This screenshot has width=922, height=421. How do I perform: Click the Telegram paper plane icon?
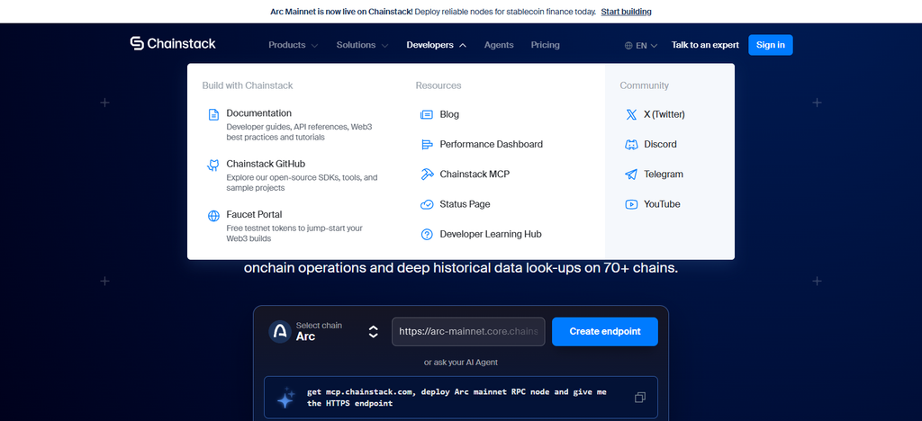(631, 175)
